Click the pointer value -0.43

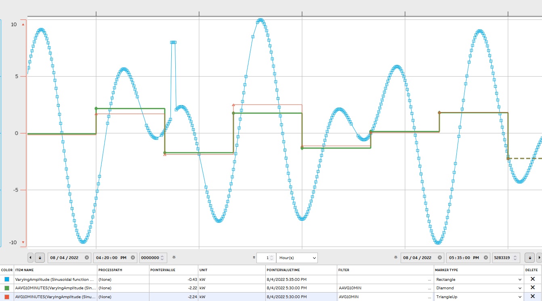click(192, 279)
